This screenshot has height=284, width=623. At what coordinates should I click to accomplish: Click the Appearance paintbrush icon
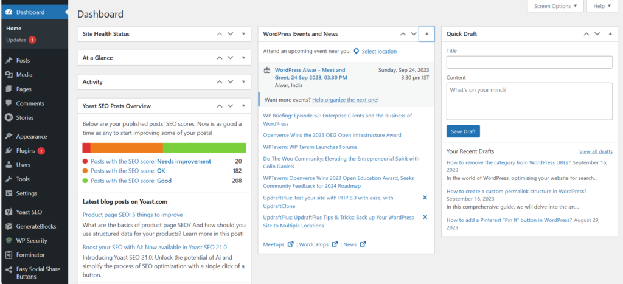tap(9, 137)
